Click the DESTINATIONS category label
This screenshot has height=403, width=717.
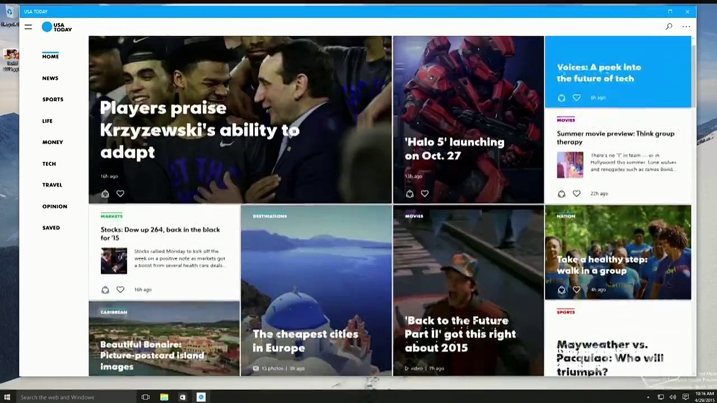pos(269,216)
